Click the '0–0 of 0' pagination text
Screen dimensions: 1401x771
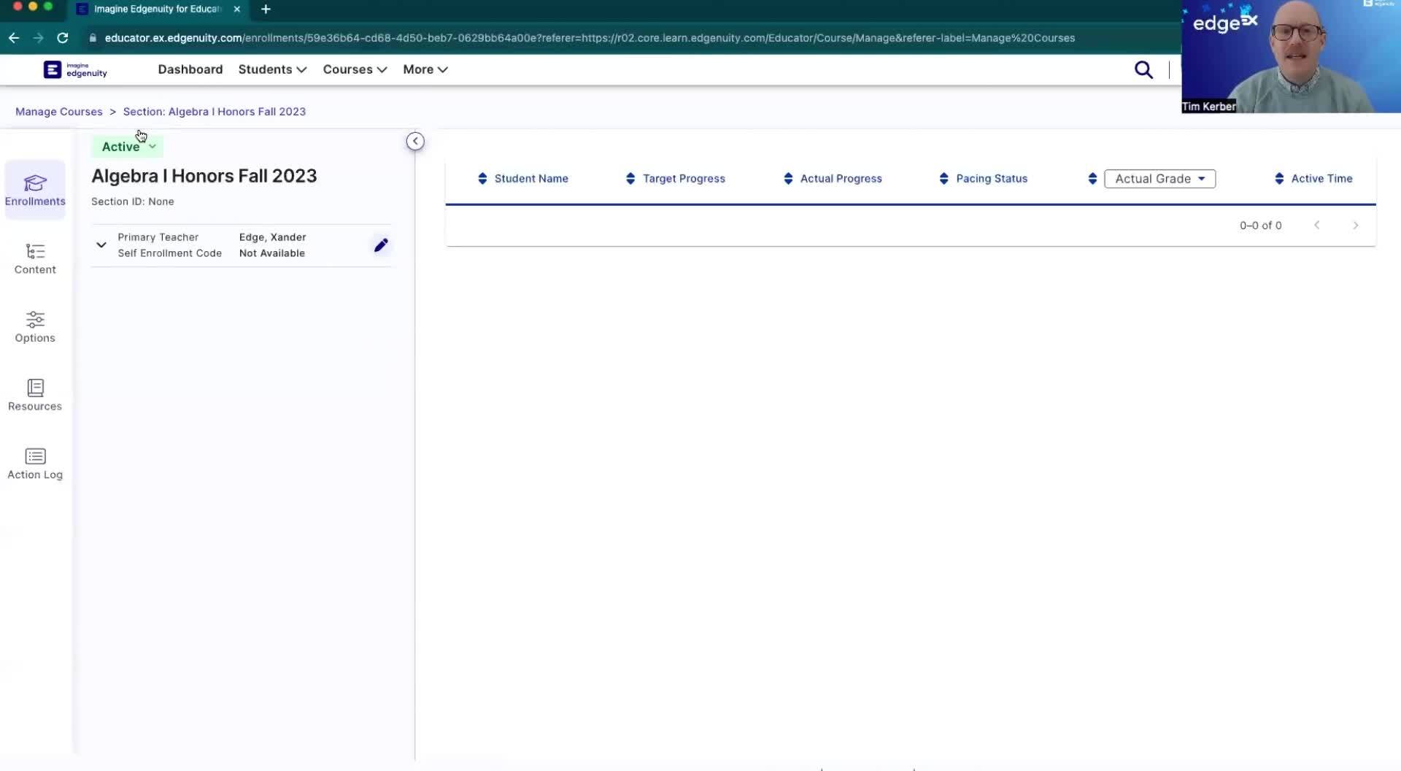click(x=1261, y=226)
